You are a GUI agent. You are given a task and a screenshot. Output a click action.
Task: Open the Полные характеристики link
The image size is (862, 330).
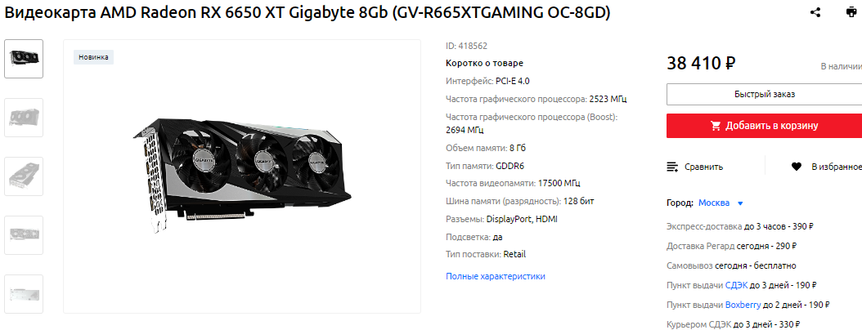496,276
